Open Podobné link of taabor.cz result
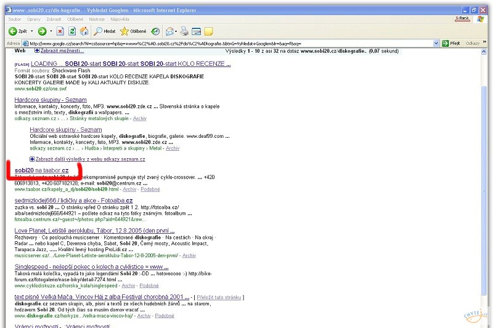This screenshot has height=328, width=493. point(150,190)
